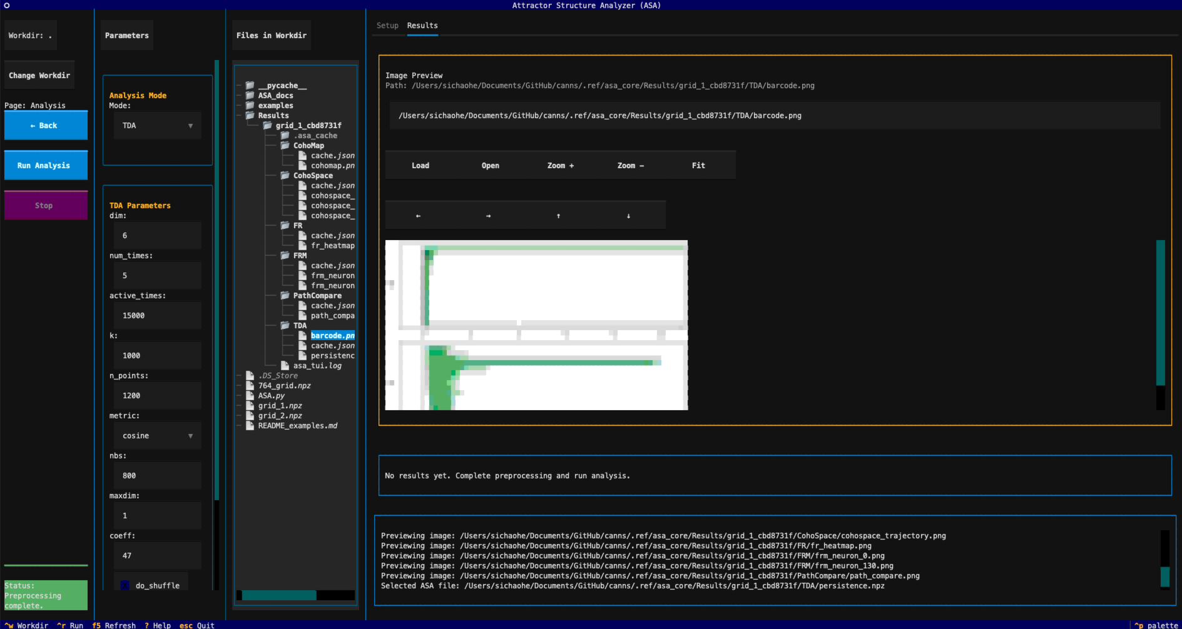The image size is (1182, 629).
Task: Click the ASA_docs folder icon
Action: click(250, 96)
